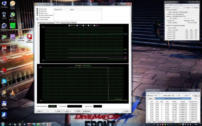
Task: Open the Core Temp desktop shortcut
Action: click(21, 38)
